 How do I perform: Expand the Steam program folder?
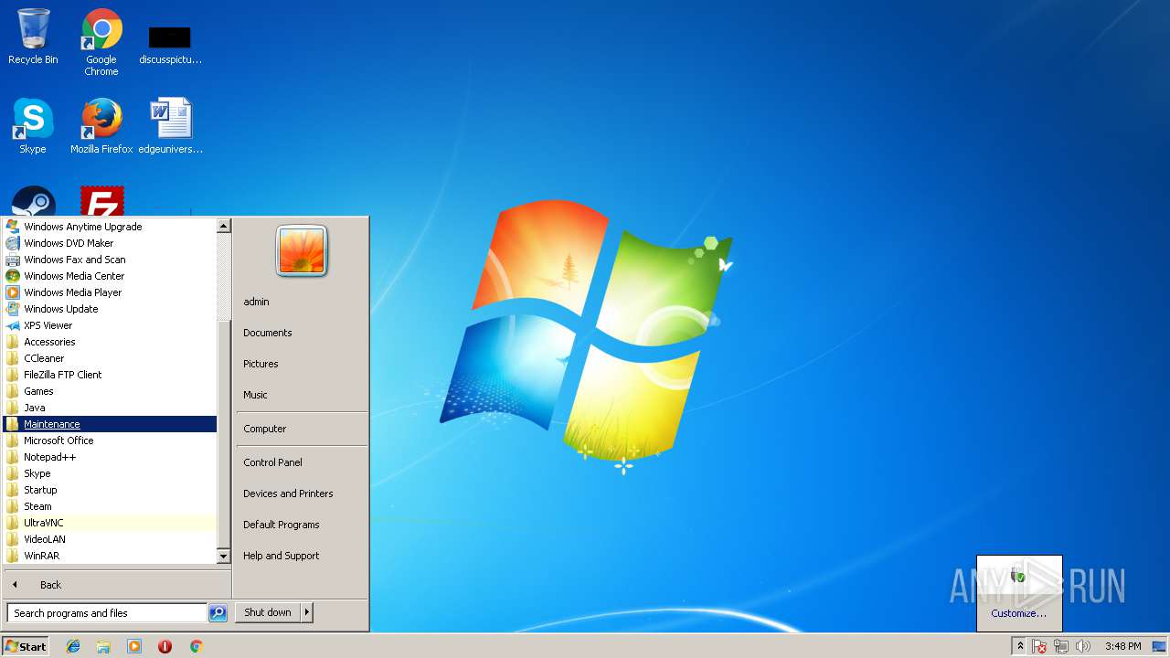coord(110,506)
